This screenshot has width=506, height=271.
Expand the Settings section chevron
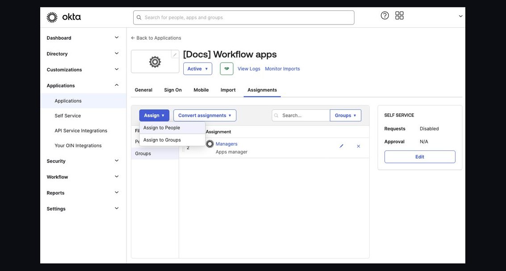pos(117,208)
